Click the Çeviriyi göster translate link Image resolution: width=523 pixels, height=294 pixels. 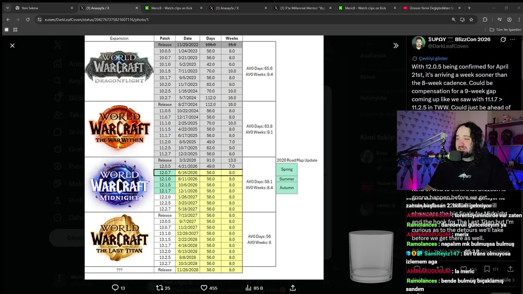pyautogui.click(x=433, y=58)
